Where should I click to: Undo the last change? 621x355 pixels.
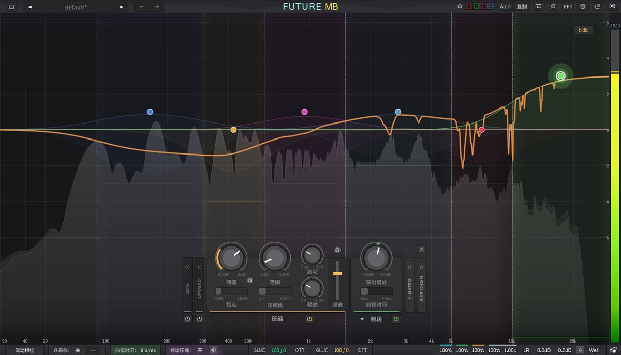pos(142,7)
